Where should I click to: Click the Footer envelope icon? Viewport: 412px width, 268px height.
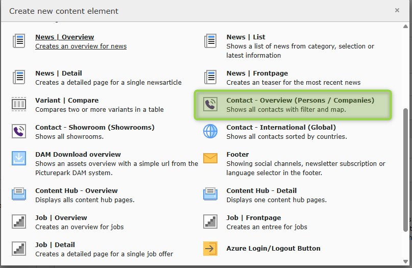coord(210,158)
